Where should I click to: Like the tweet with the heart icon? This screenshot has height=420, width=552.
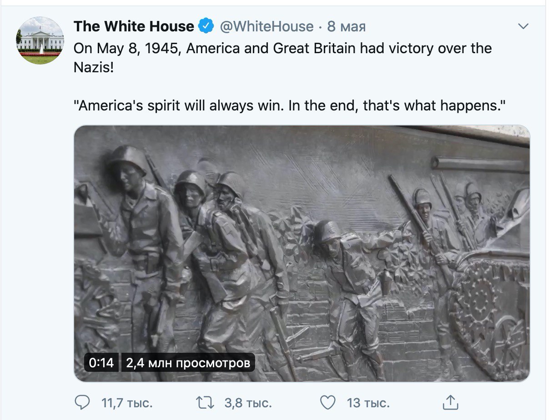[328, 402]
